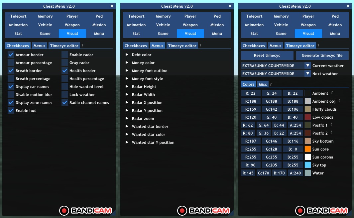Screen dimensions: 354x218
Task: Enable the Armour percentage checkbox
Action: click(11, 62)
